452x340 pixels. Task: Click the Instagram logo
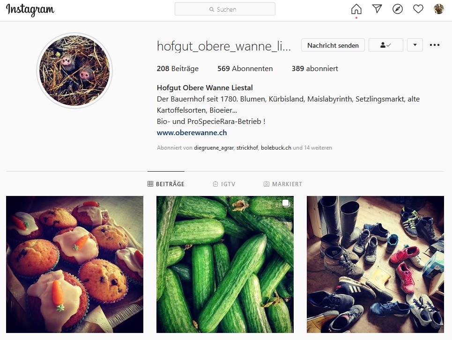(x=30, y=9)
